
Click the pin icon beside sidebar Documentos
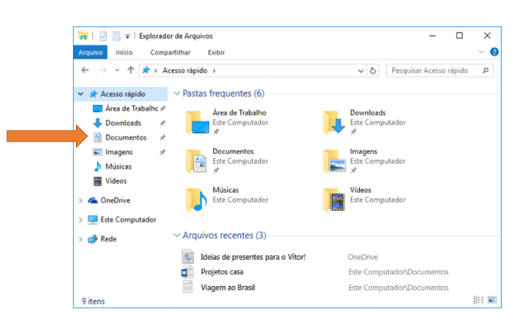click(x=163, y=138)
